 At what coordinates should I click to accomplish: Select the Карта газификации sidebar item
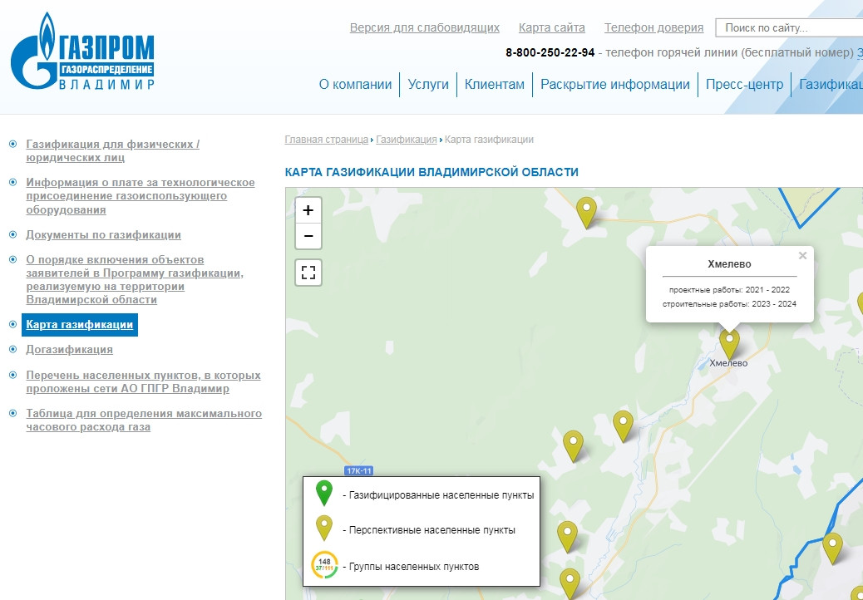coord(80,324)
